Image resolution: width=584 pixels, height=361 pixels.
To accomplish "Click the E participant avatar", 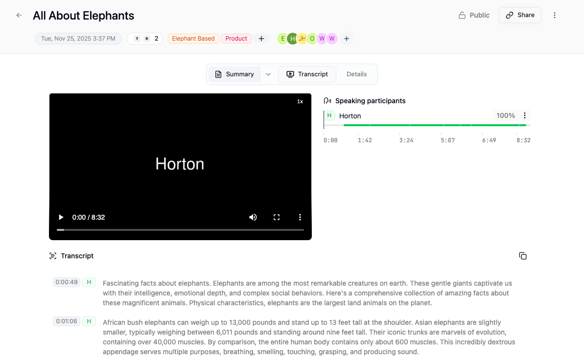I will 282,39.
